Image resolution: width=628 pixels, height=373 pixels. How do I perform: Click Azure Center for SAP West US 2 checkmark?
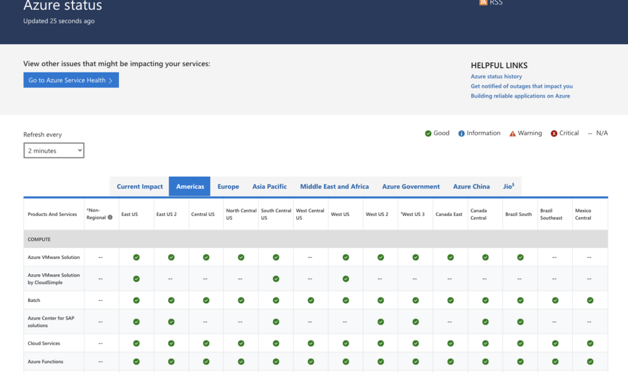click(380, 321)
